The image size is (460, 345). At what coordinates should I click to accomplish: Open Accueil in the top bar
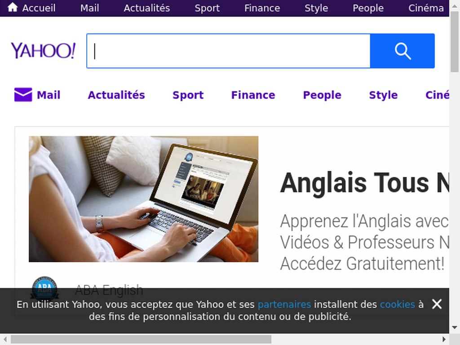coord(39,8)
